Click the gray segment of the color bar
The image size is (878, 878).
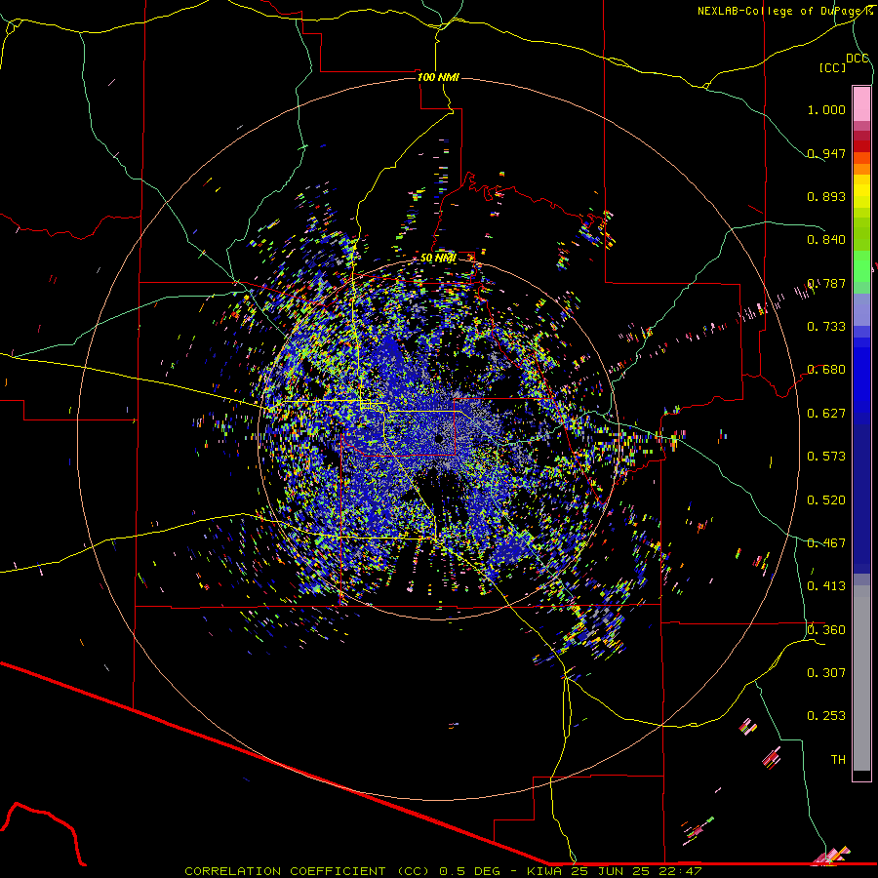(861, 678)
